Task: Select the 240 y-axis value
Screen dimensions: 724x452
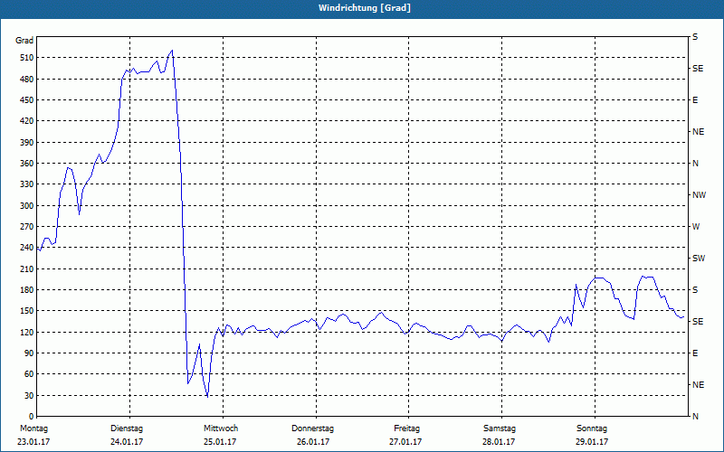Action: tap(26, 248)
